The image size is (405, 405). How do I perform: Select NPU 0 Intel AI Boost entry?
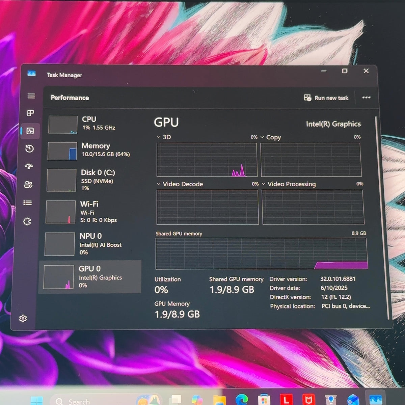[92, 244]
